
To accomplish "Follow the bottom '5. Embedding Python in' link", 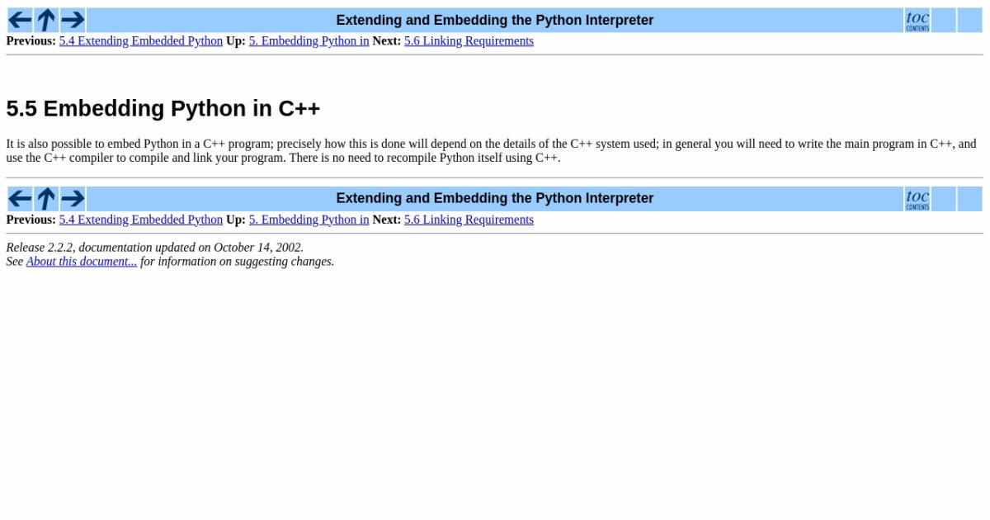I will click(309, 219).
